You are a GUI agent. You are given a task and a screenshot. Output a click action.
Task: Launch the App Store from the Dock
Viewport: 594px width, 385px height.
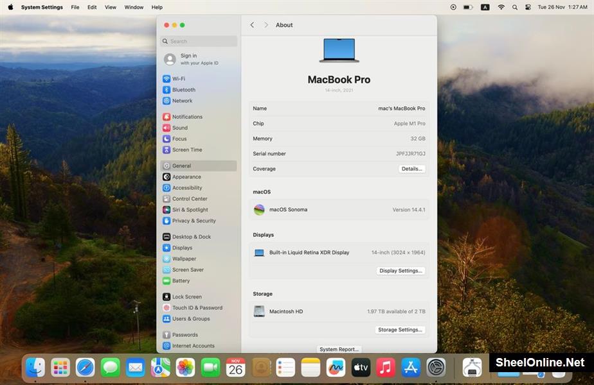(x=411, y=368)
